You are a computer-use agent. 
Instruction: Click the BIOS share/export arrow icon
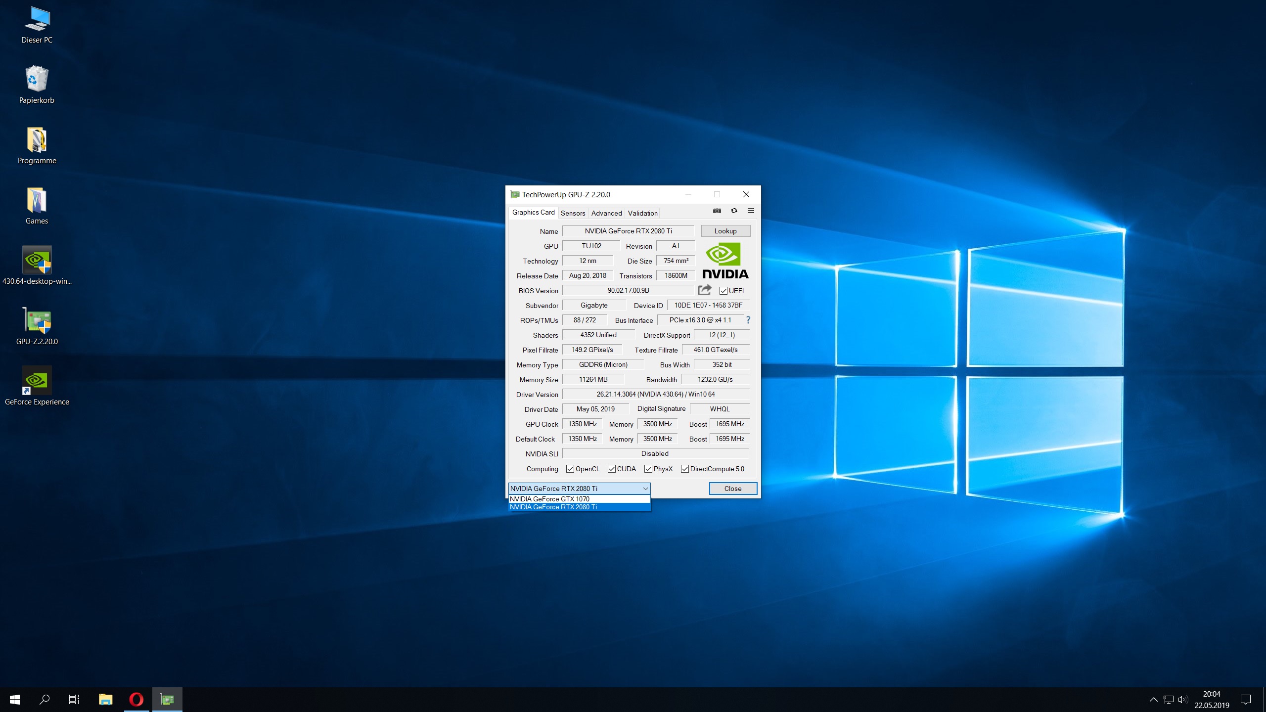(705, 290)
